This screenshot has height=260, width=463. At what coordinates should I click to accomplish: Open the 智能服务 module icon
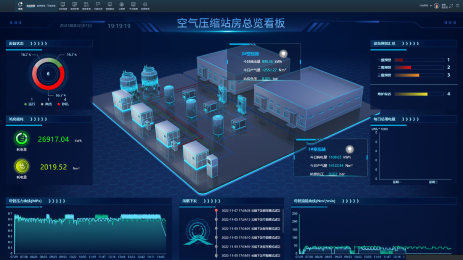[111, 5]
